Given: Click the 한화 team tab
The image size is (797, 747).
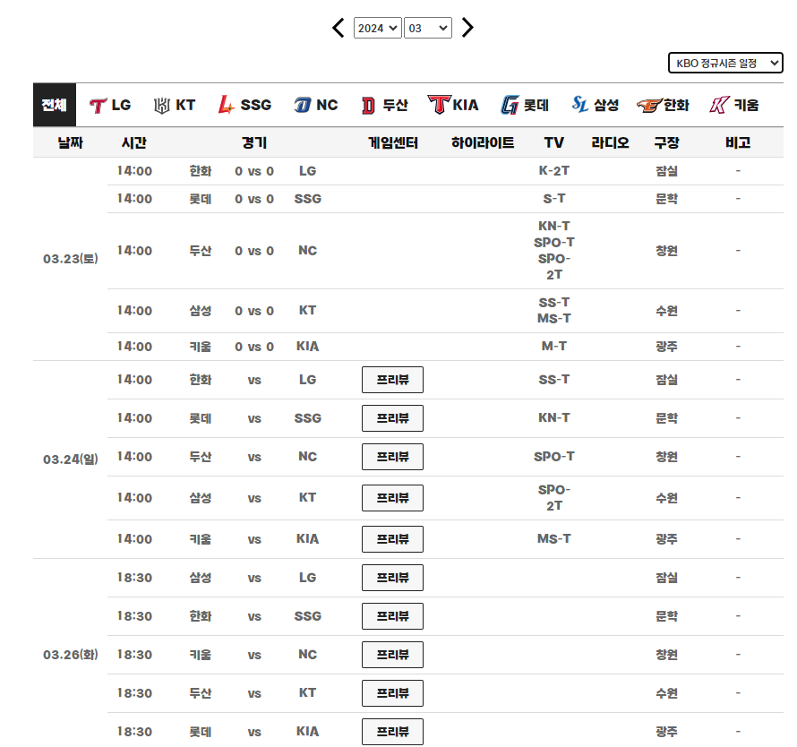Looking at the screenshot, I should 663,104.
